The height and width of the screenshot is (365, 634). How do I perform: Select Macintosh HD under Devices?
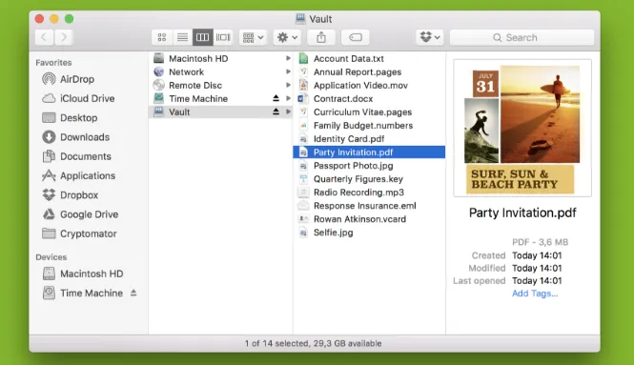click(x=83, y=274)
